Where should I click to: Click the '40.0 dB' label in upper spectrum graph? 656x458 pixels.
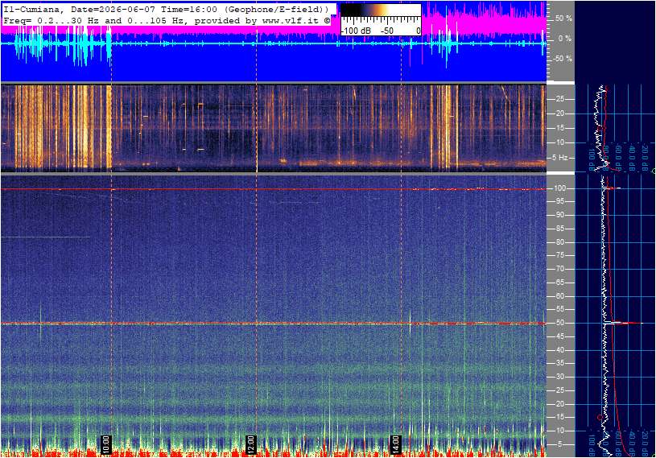[x=632, y=158]
